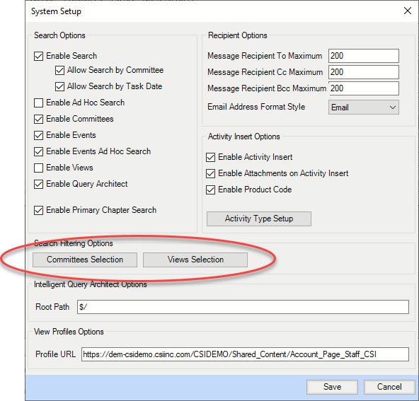
Task: Toggle Enable Events Ad Hoc Search
Action: tap(38, 151)
